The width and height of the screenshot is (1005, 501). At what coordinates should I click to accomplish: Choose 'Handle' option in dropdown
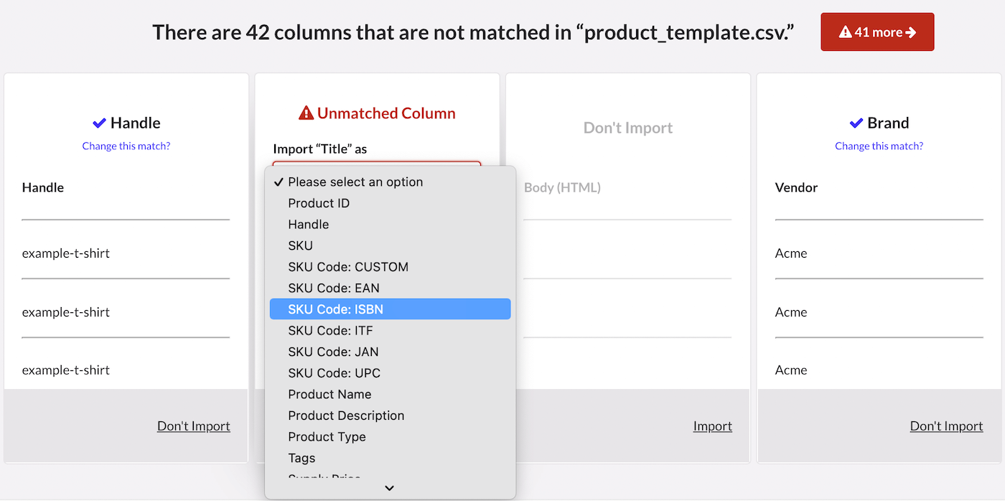point(308,225)
